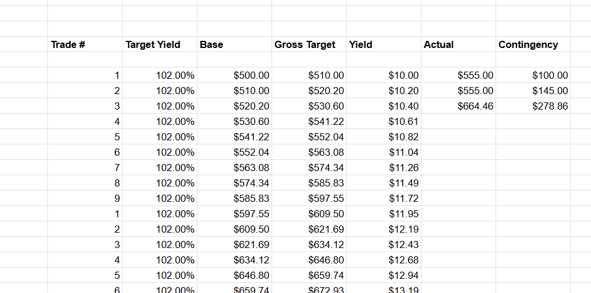
Task: Select Base cell showing $500.00
Action: (234, 75)
